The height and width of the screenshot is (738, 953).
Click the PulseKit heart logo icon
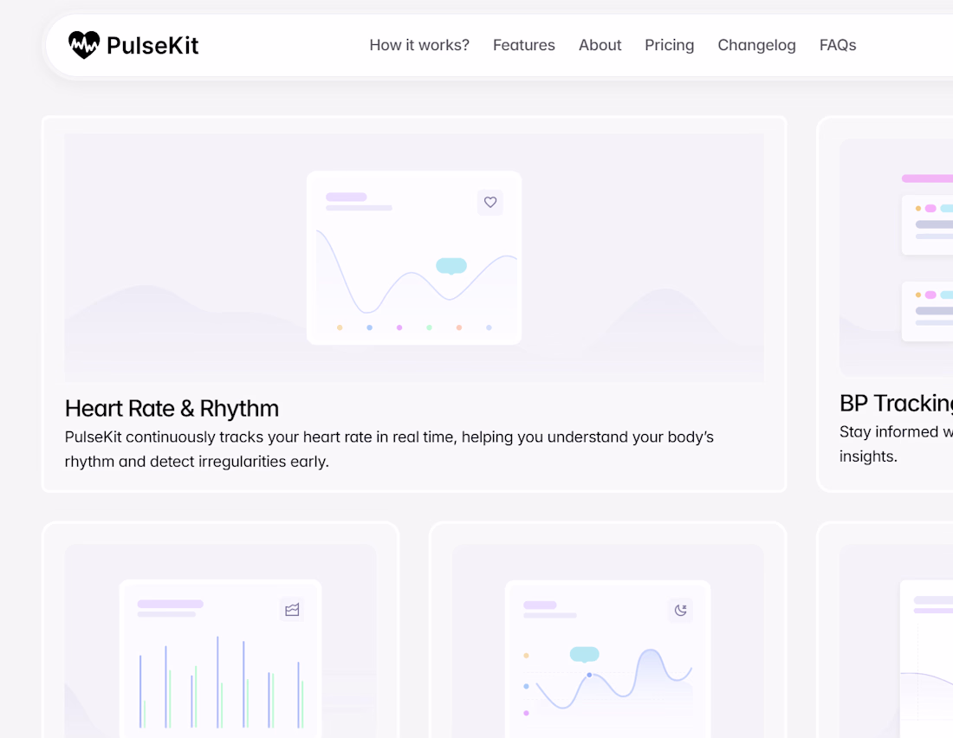pyautogui.click(x=84, y=45)
